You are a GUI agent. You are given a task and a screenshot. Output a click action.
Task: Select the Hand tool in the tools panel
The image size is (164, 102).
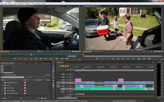tap(53, 86)
